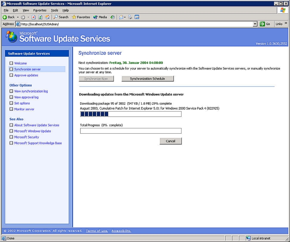Expand the address bar dropdown
Viewport: 290px width, 242px height.
(255, 24)
